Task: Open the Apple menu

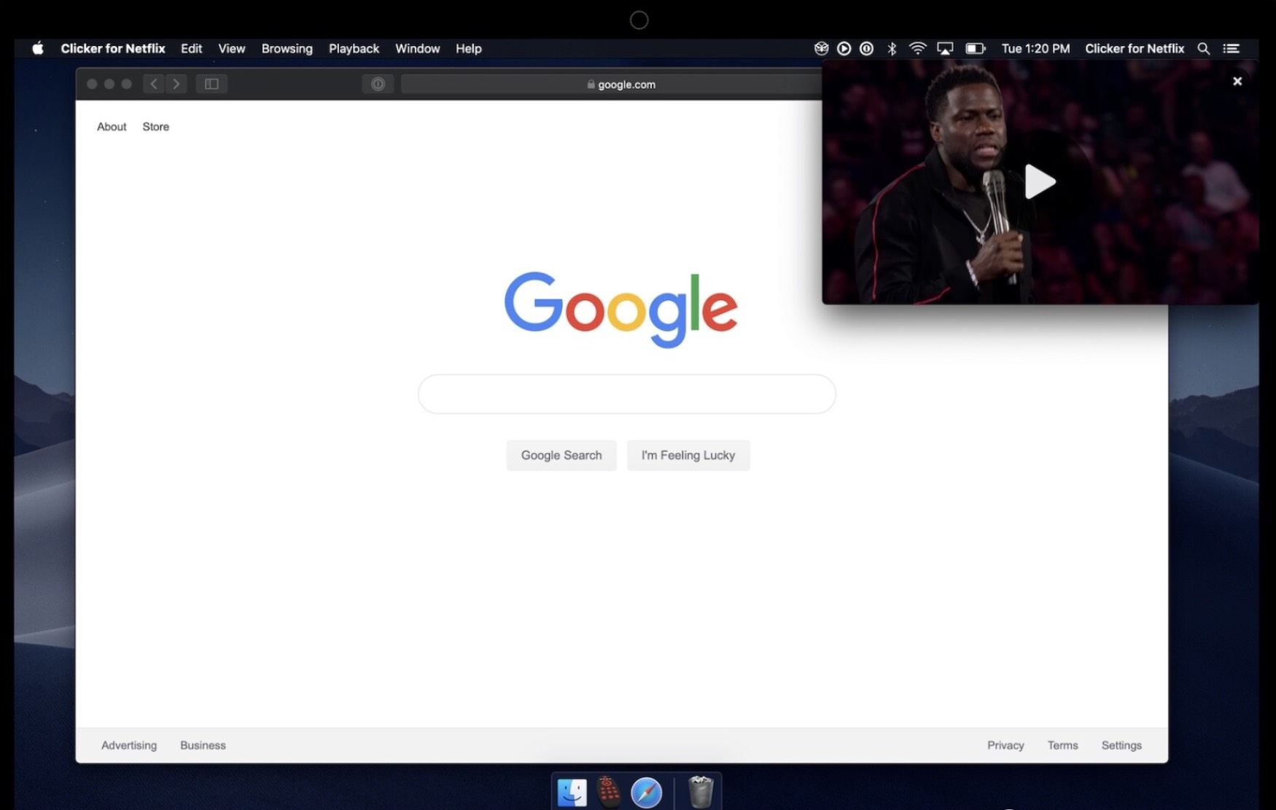Action: click(38, 48)
